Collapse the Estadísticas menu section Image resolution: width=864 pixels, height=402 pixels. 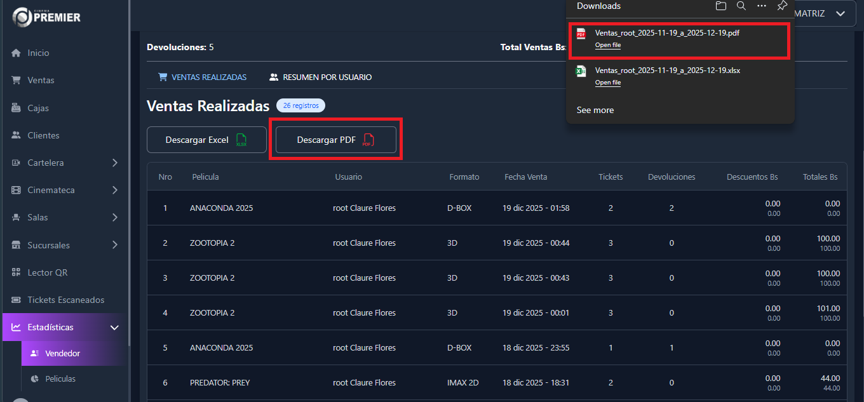tap(115, 328)
